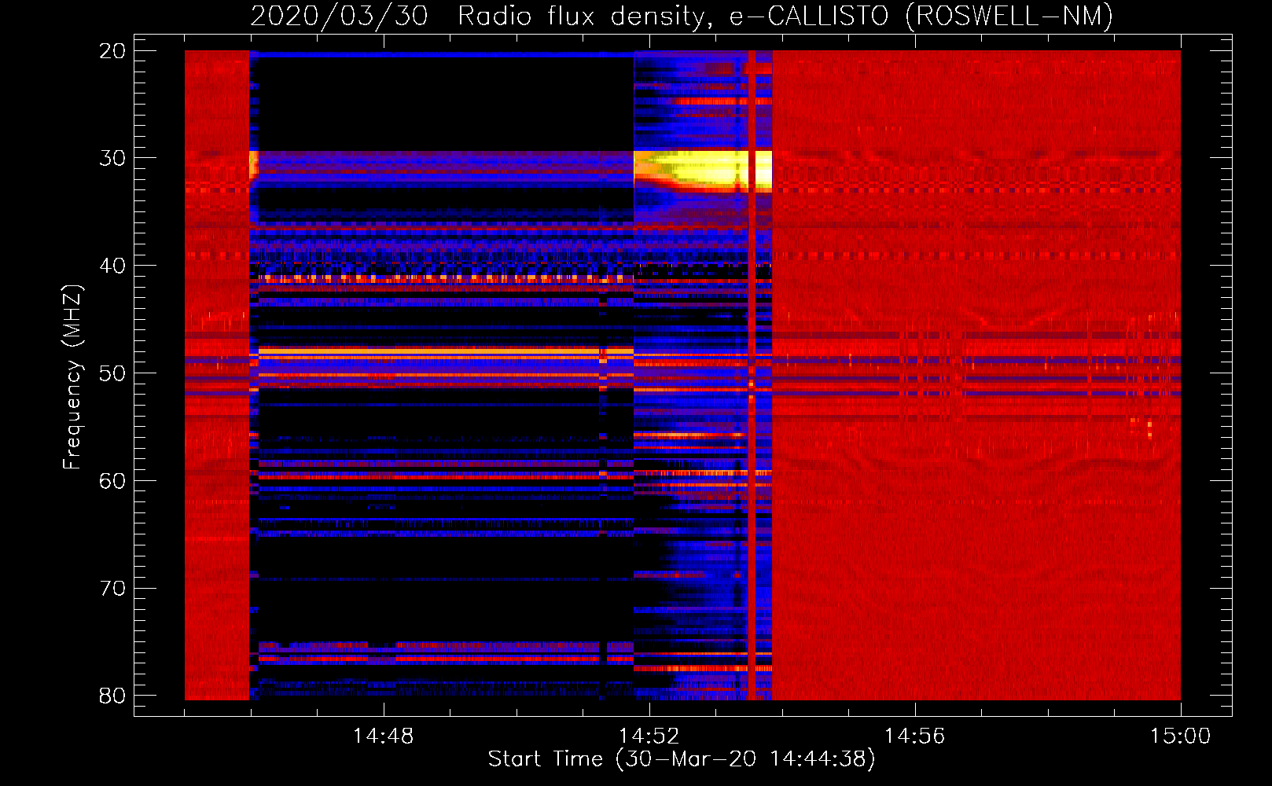
Task: Click the vertical red stripe inside the blue region
Action: 752,375
